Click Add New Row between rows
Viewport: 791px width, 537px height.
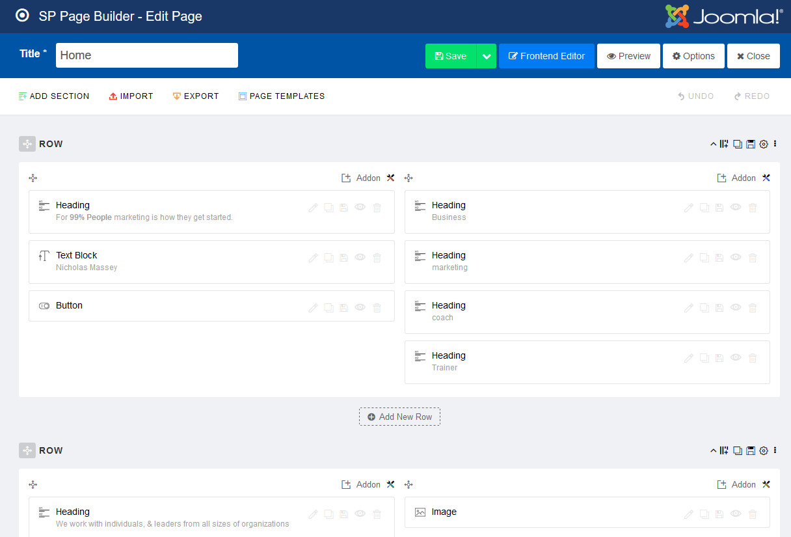click(399, 417)
